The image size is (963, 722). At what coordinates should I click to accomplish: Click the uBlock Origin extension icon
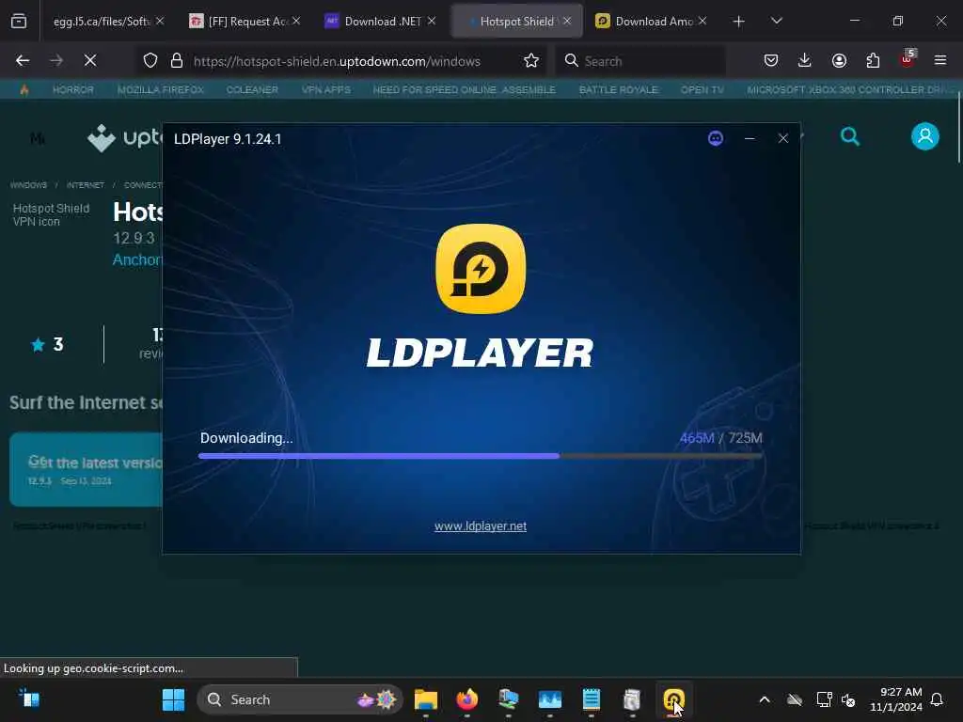pos(908,60)
